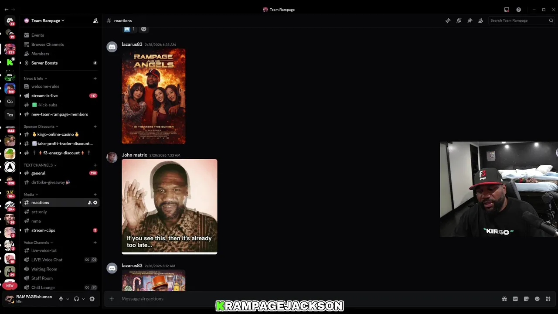Open the kirgo-online-casino channel
The width and height of the screenshot is (558, 314).
(60, 134)
